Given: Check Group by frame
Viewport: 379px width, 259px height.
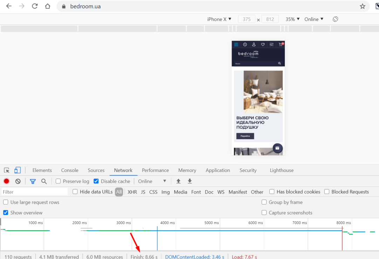Looking at the screenshot, I should pyautogui.click(x=264, y=202).
